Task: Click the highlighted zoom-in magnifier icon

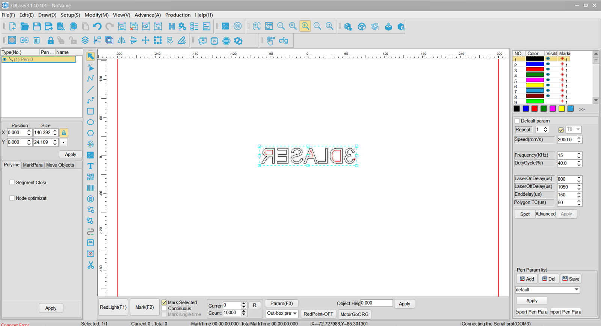Action: tap(305, 26)
